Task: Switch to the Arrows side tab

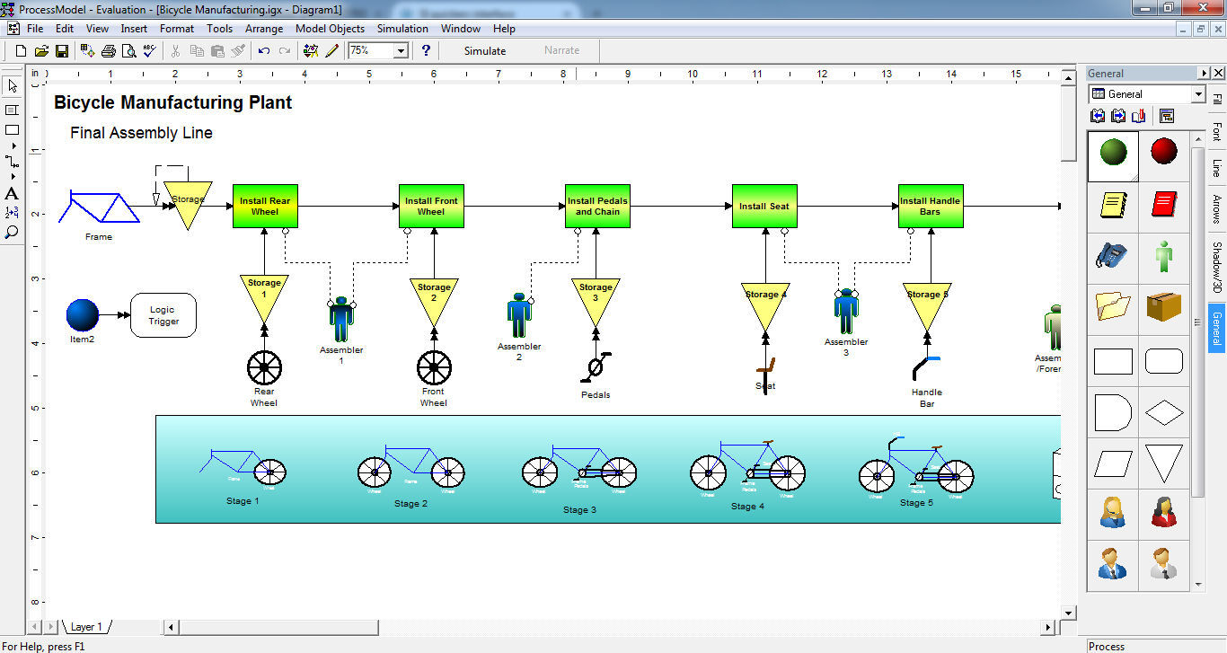Action: 1217,209
